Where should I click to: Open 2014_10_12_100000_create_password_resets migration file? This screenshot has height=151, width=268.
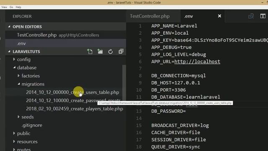(73, 101)
